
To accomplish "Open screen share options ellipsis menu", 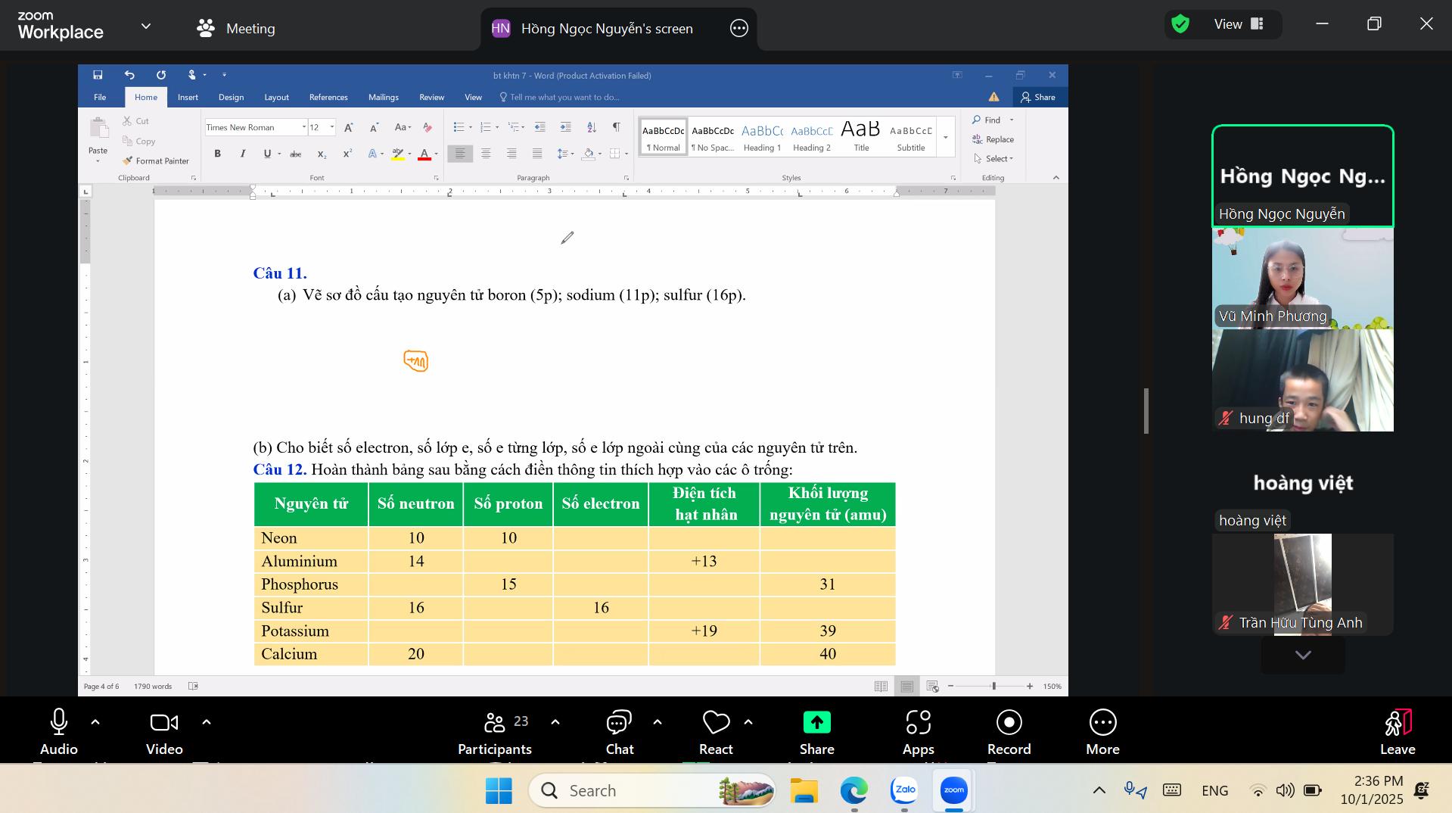I will [738, 29].
